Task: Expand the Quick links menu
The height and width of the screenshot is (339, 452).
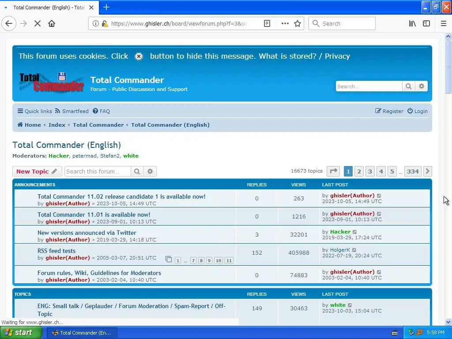Action: click(x=35, y=111)
